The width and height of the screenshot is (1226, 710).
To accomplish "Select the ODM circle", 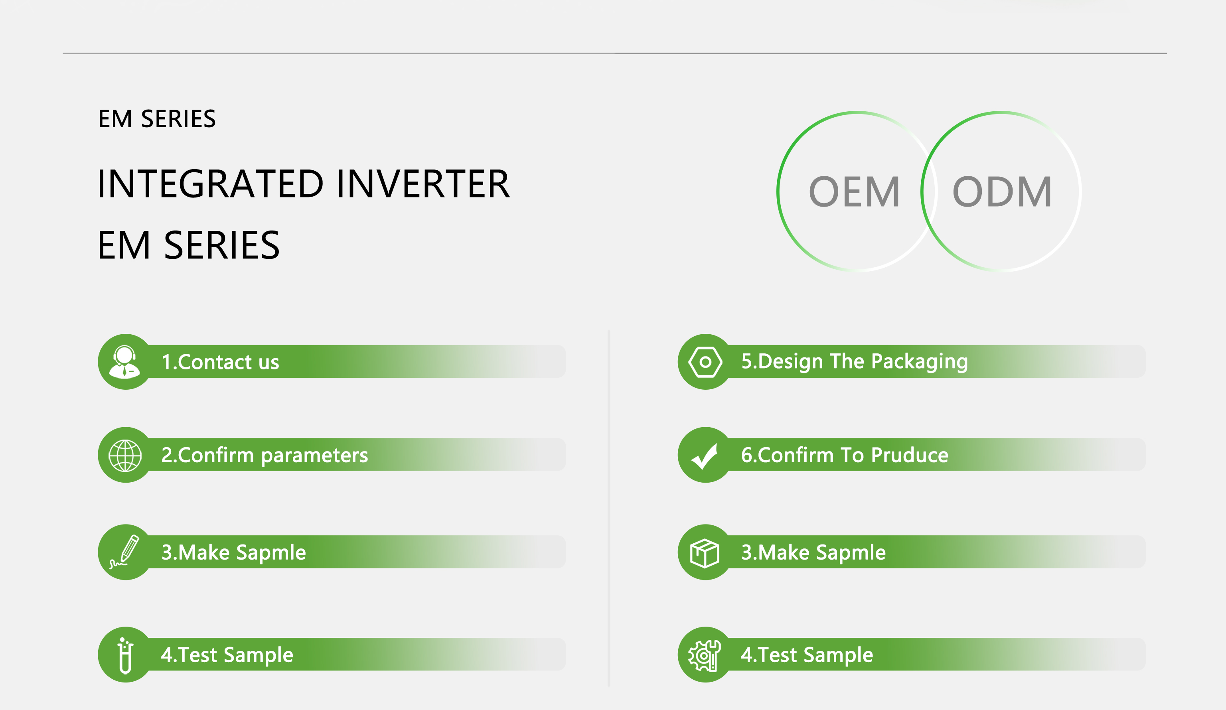I will click(x=1001, y=191).
